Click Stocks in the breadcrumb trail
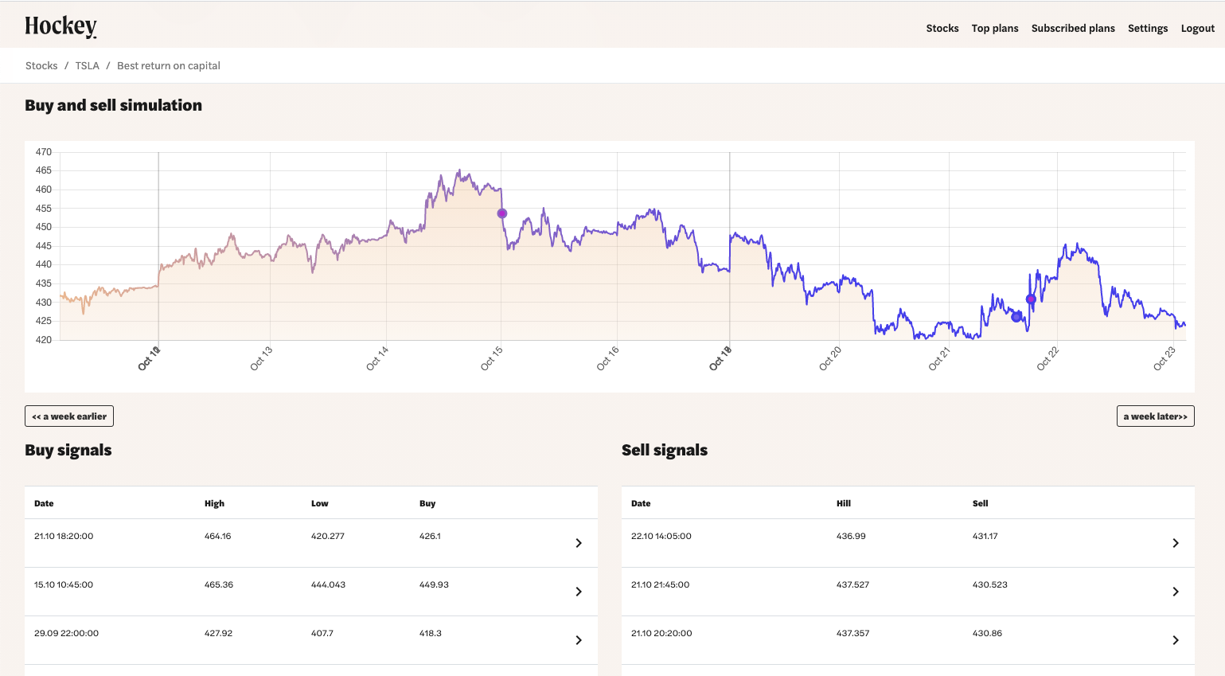Viewport: 1225px width, 676px height. tap(41, 65)
